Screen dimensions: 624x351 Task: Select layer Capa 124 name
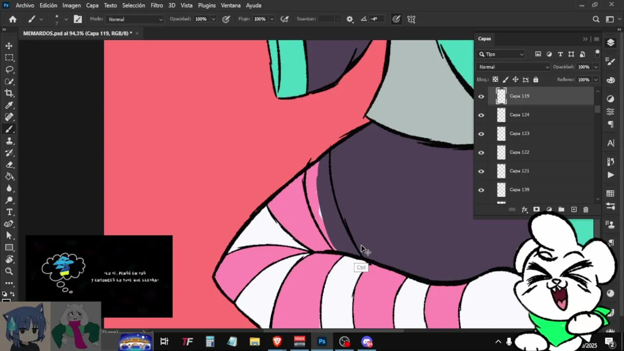(519, 115)
